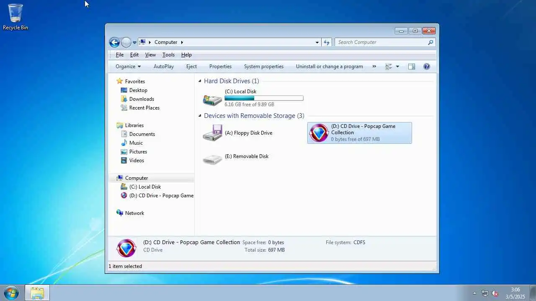Image resolution: width=536 pixels, height=301 pixels.
Task: Open the Tools menu
Action: click(x=168, y=55)
